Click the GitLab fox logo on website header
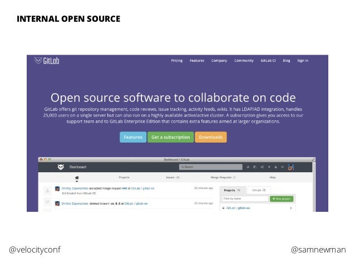355x267 pixels. click(38, 61)
